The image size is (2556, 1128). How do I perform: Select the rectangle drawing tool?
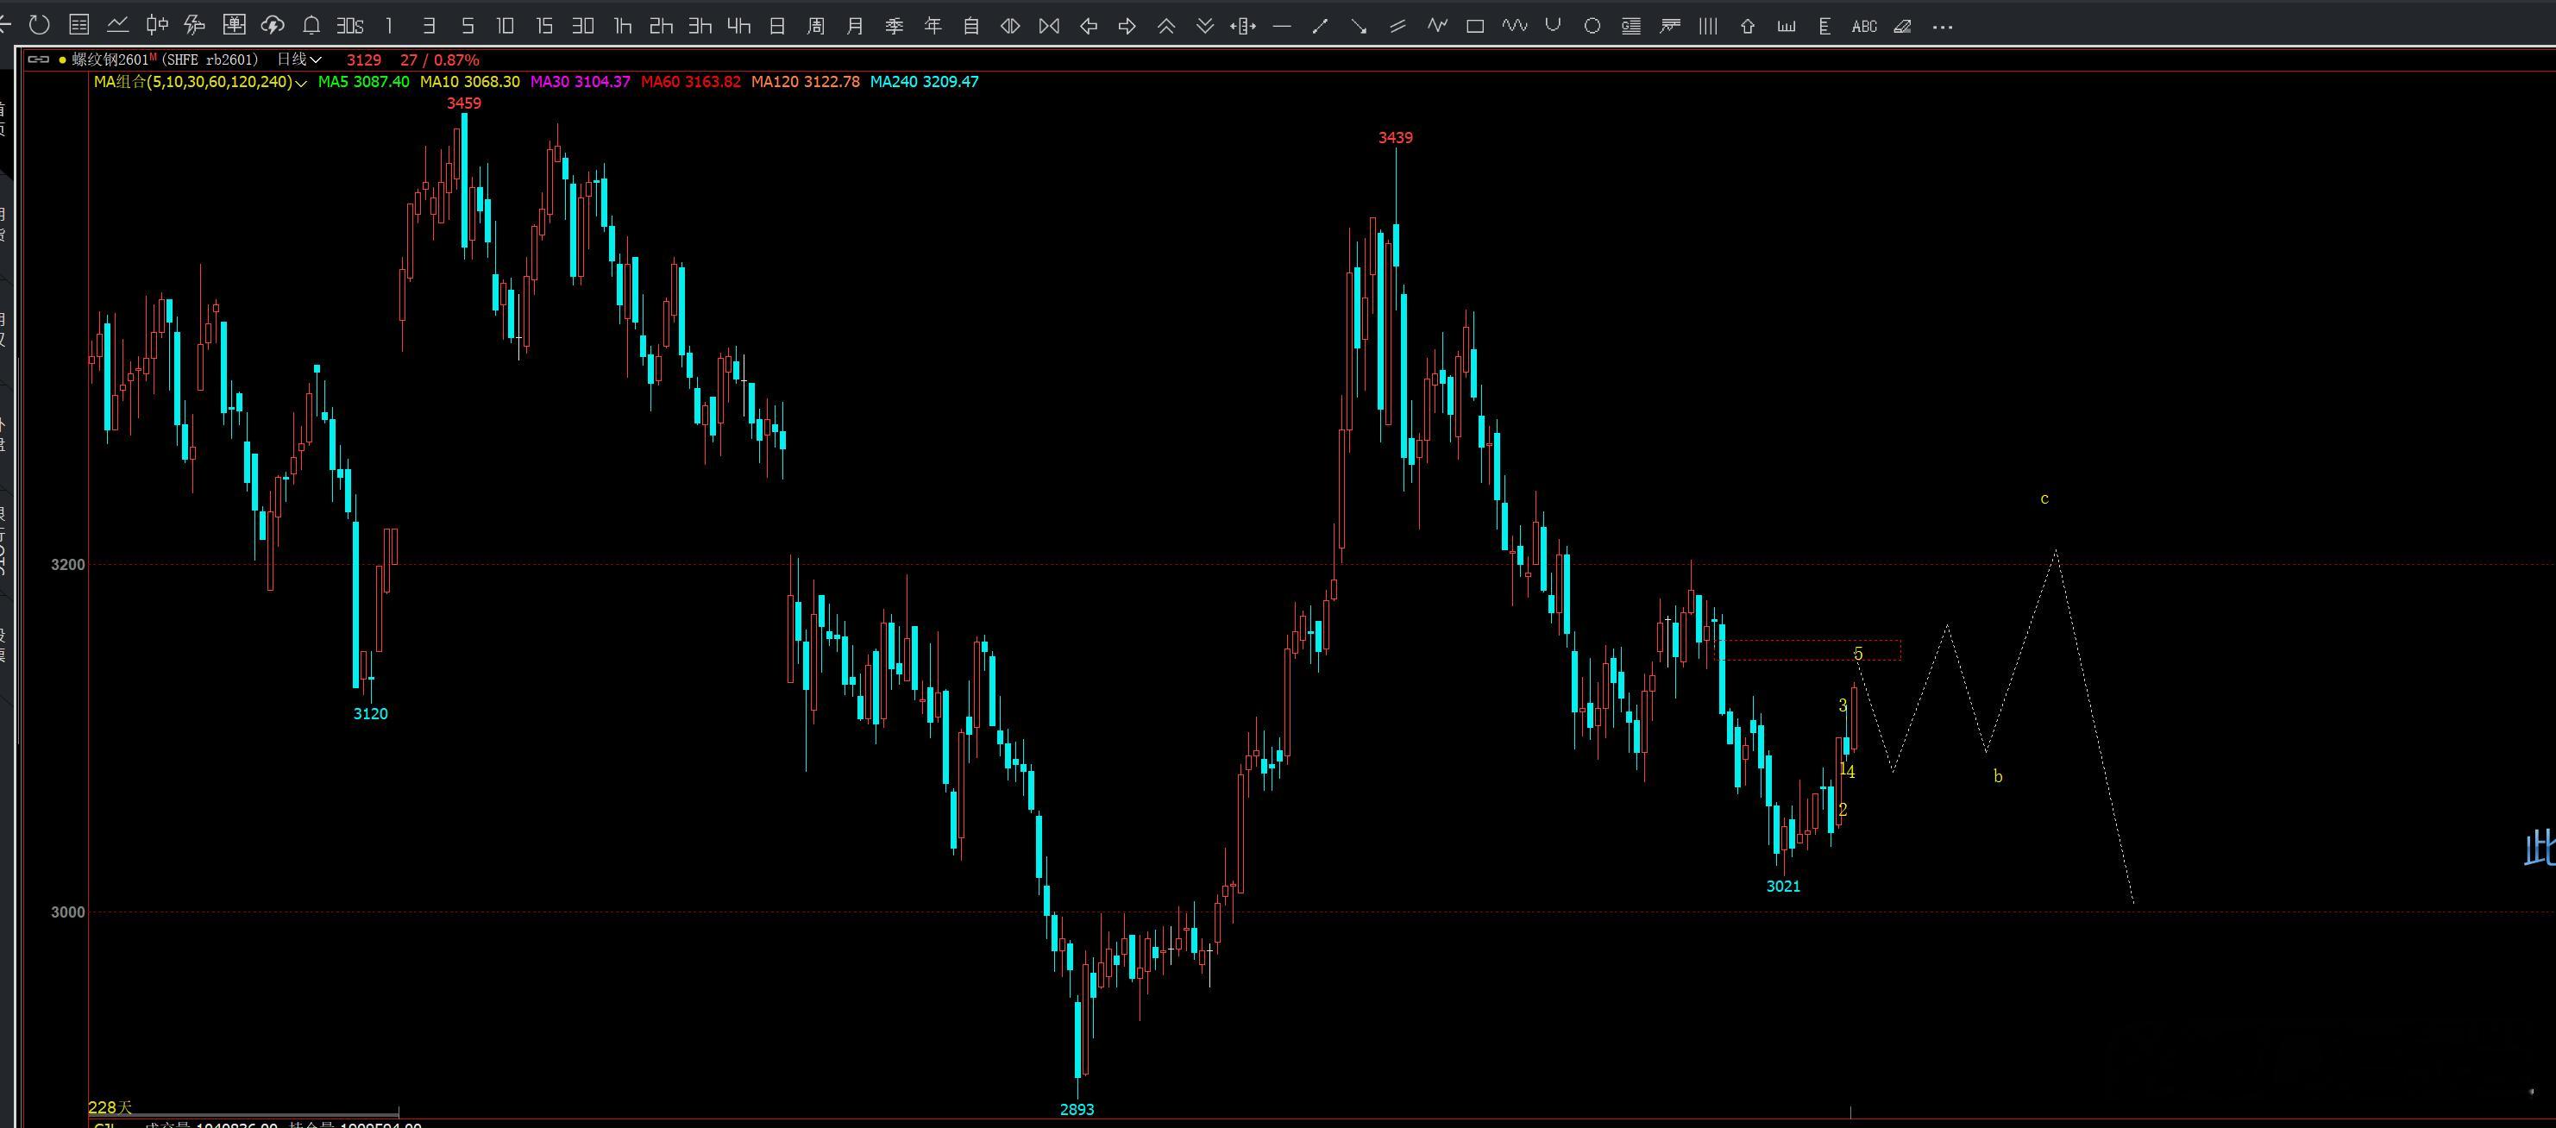click(1475, 27)
